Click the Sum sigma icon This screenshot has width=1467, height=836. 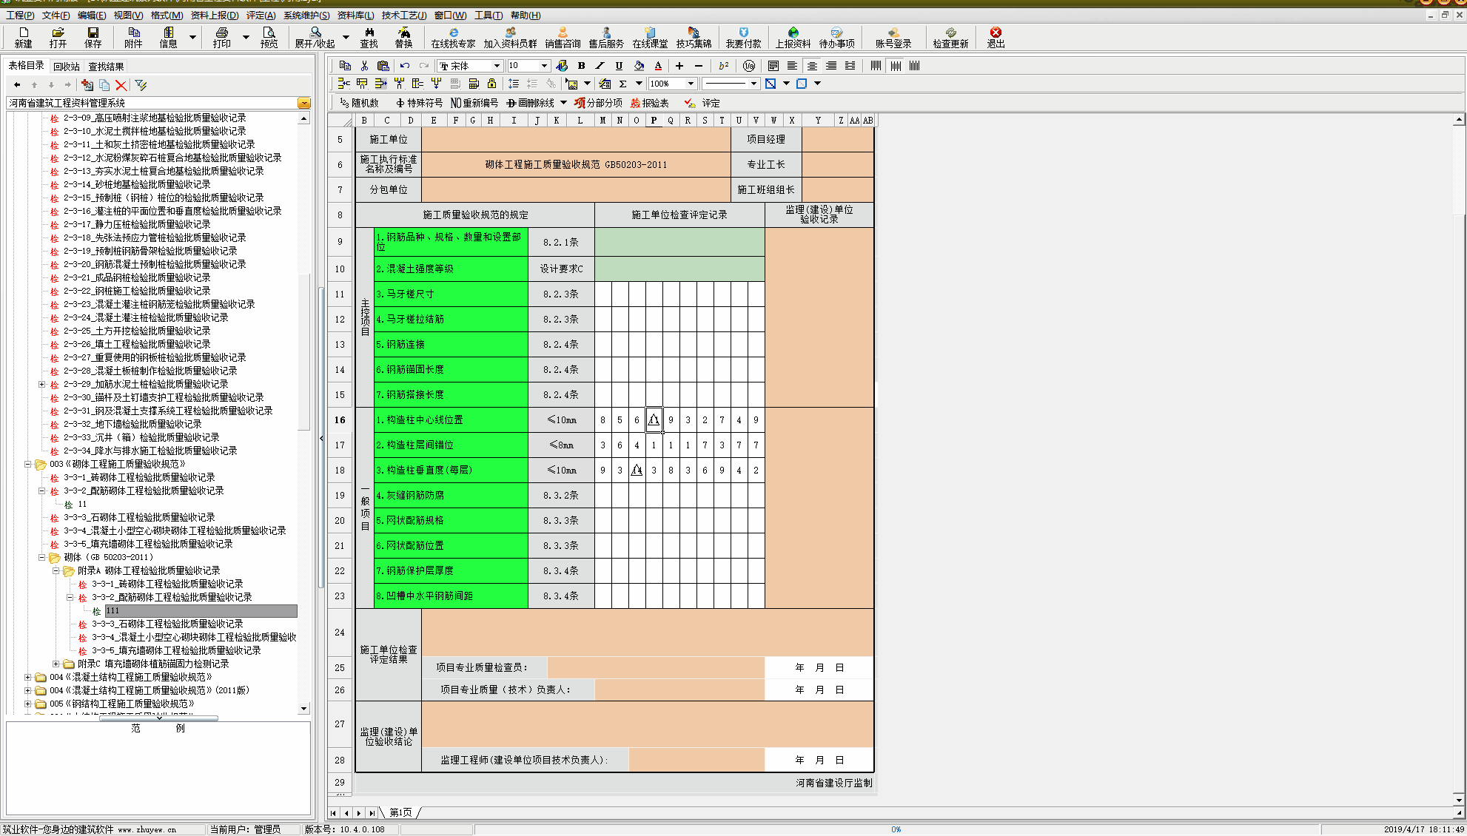[623, 84]
